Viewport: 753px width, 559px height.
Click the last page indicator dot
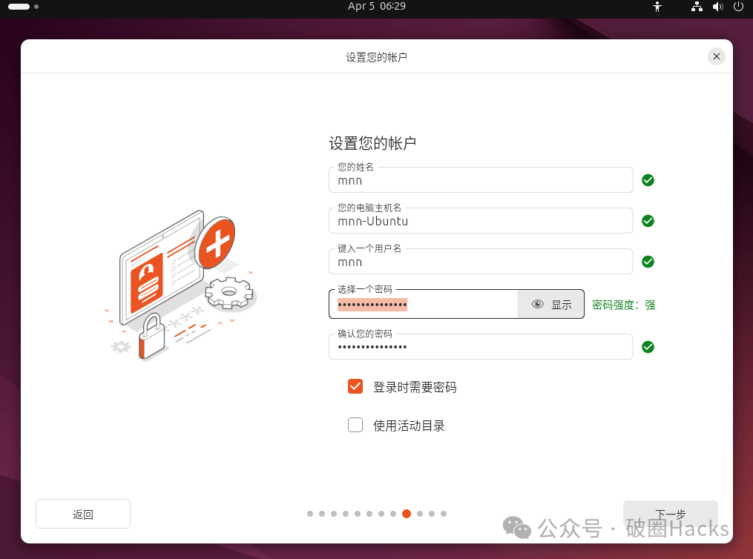pyautogui.click(x=444, y=514)
